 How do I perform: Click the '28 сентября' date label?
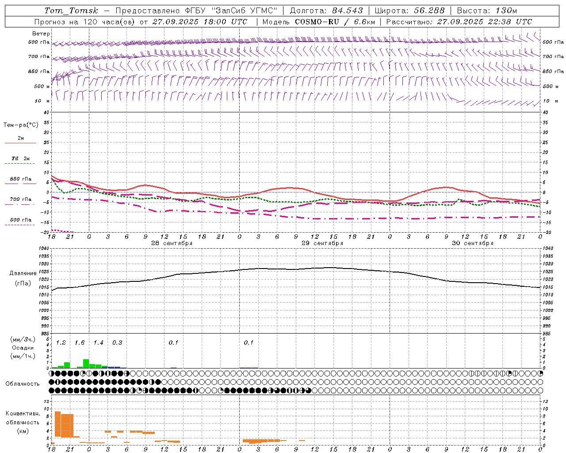tap(172, 243)
